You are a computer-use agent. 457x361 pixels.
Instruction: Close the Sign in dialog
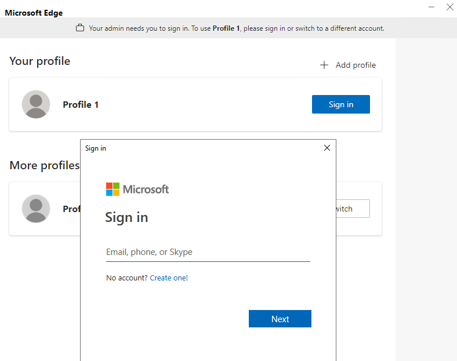(327, 148)
